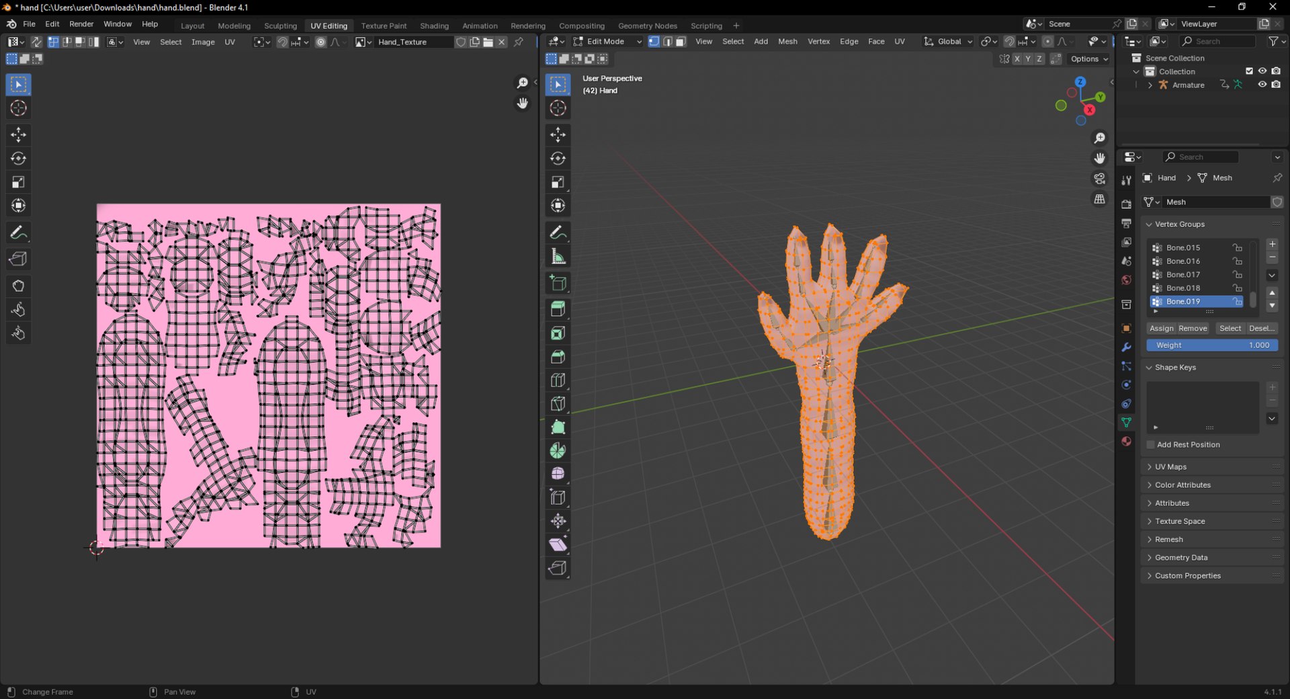Click the UV editor zoom magnifier icon

click(522, 83)
